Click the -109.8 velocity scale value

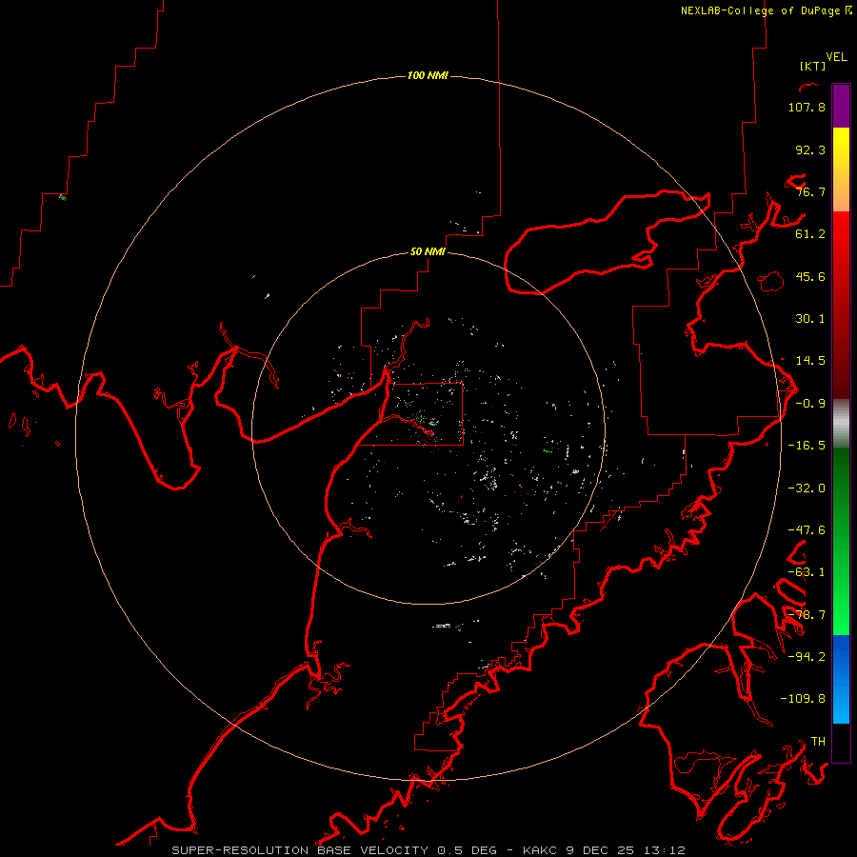pos(803,699)
